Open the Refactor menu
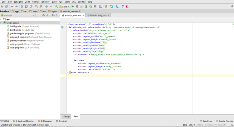The width and height of the screenshot is (234, 127). coord(45,2)
